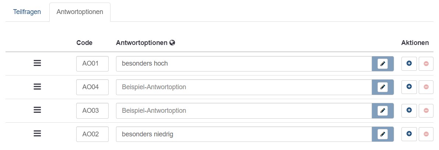The image size is (439, 150).
Task: Add a new answer option after AO04
Action: (x=409, y=87)
